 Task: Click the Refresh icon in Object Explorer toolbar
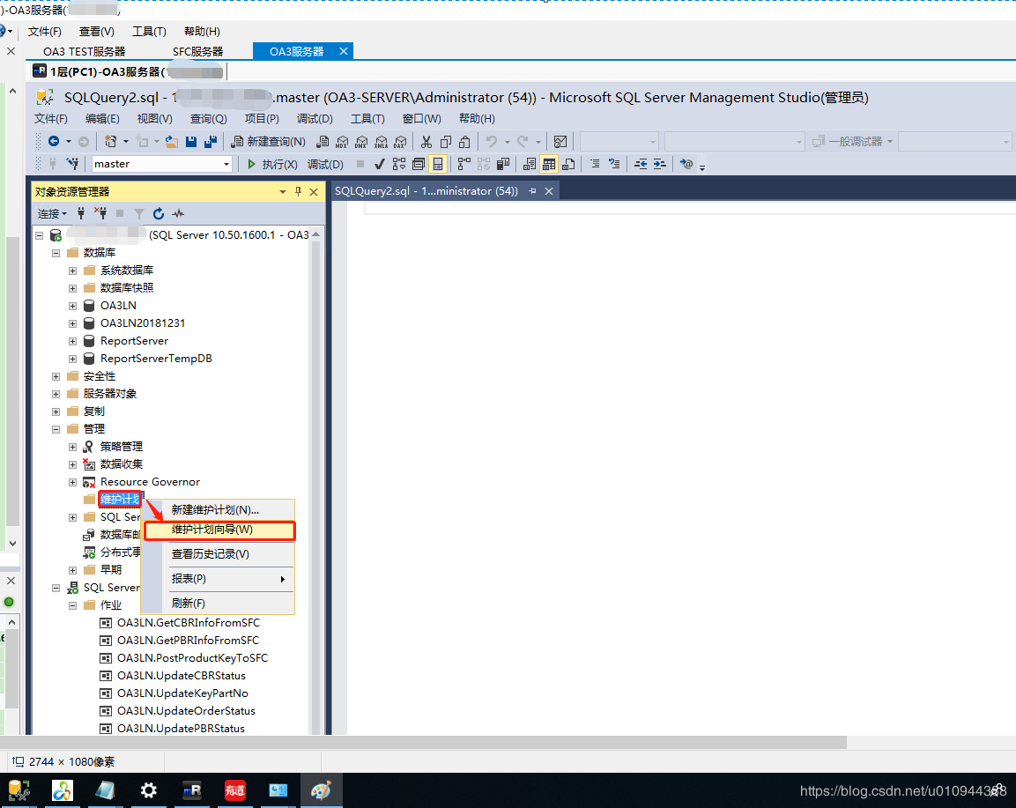[x=159, y=213]
